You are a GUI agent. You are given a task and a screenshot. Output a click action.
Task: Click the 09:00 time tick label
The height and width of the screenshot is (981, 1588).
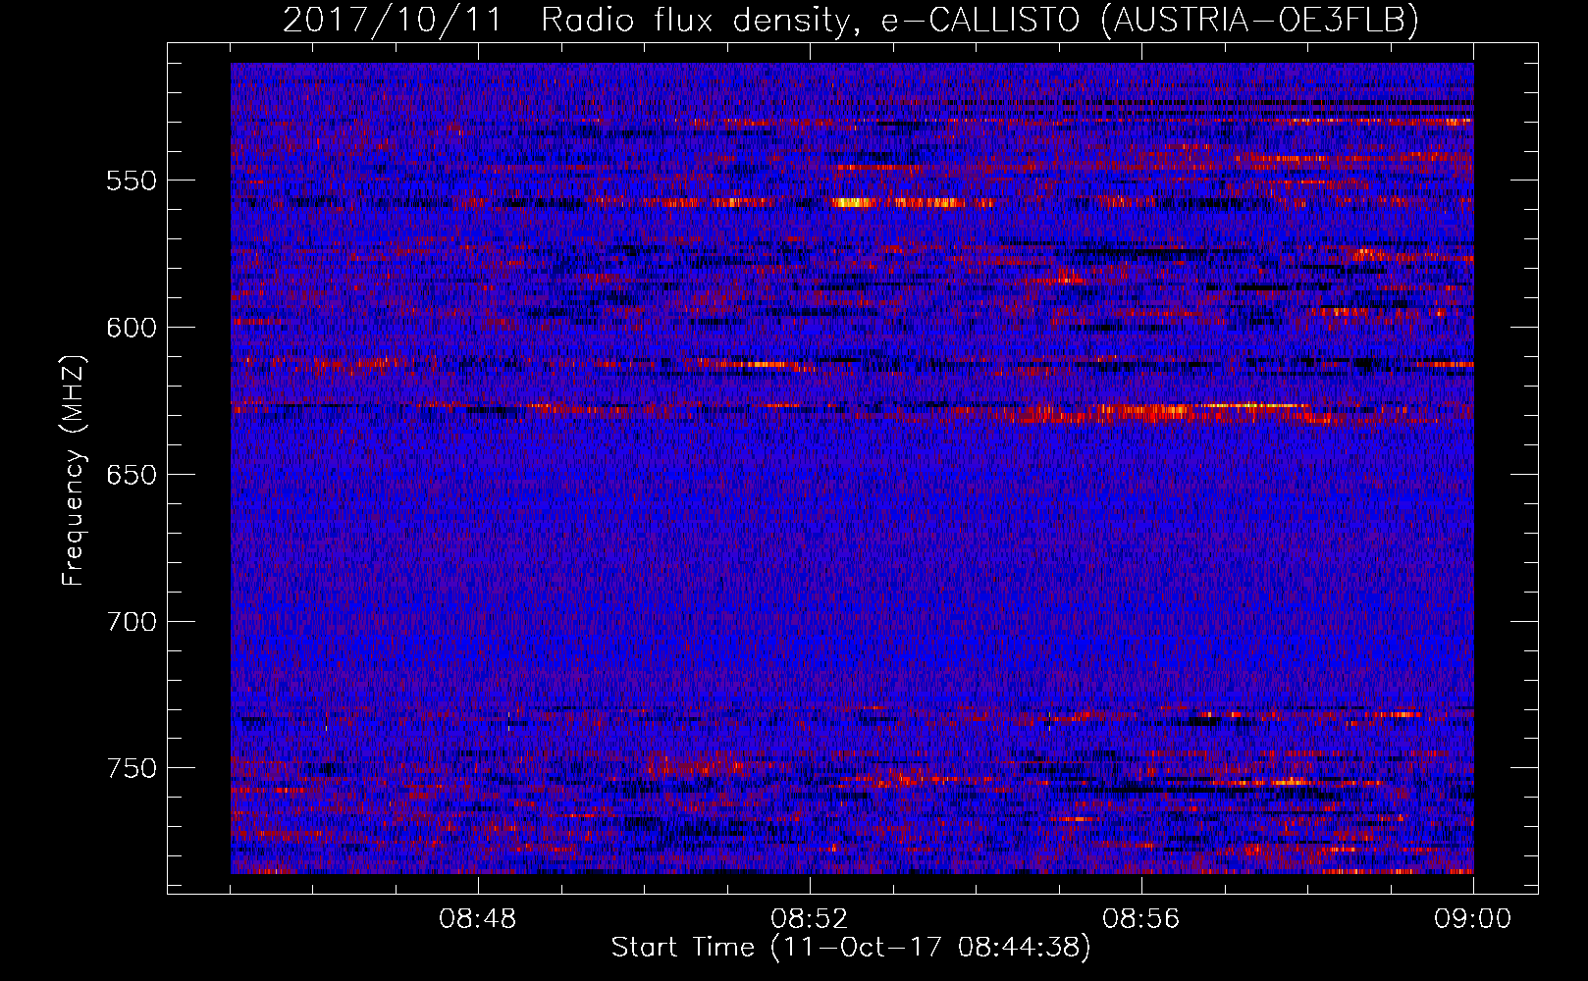pyautogui.click(x=1472, y=919)
